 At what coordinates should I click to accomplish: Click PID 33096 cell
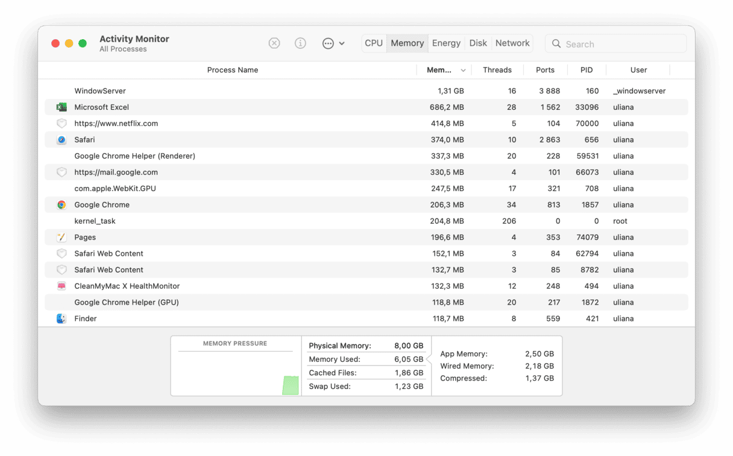pos(587,107)
